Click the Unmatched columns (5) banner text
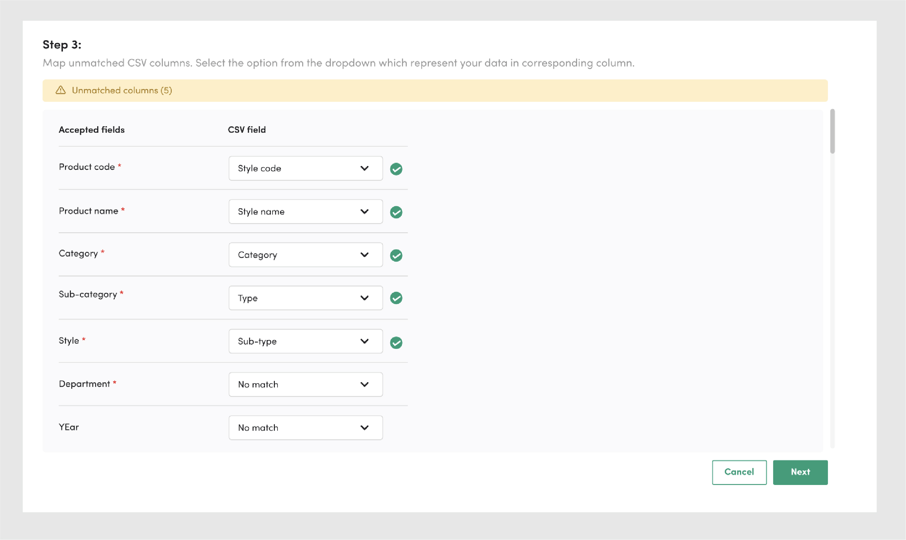The width and height of the screenshot is (906, 540). tap(122, 90)
